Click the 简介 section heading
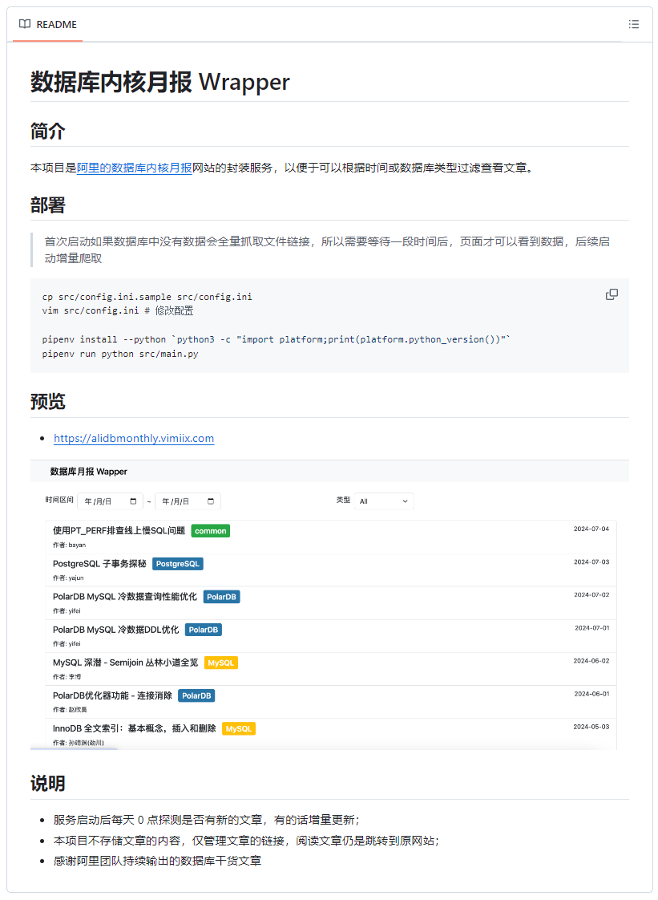This screenshot has width=658, height=900. coord(47,131)
